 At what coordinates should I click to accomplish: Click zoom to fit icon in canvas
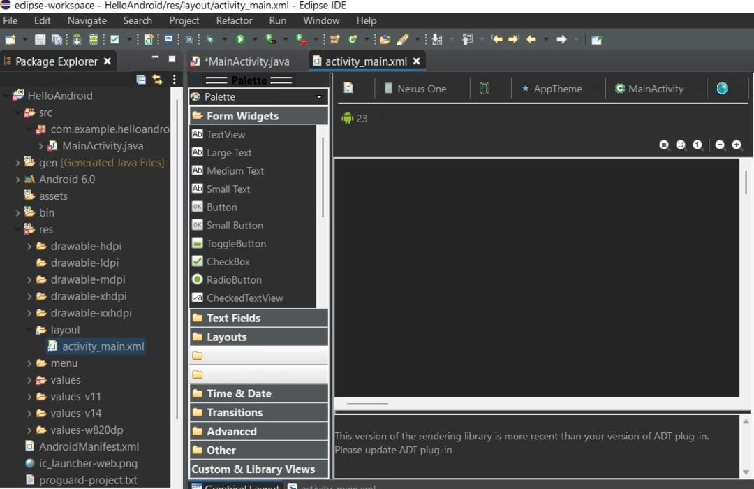pos(681,145)
